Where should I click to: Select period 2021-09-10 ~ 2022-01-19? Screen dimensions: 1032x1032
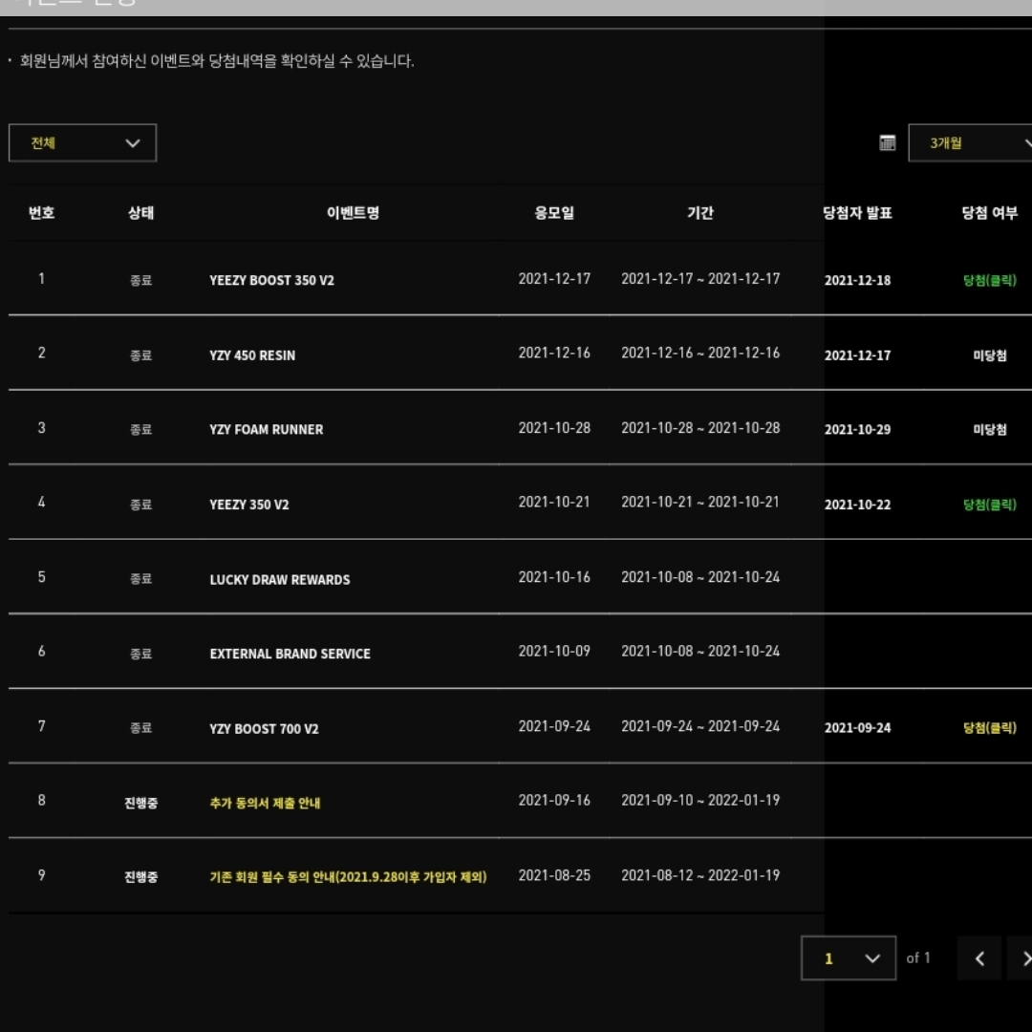coord(700,801)
